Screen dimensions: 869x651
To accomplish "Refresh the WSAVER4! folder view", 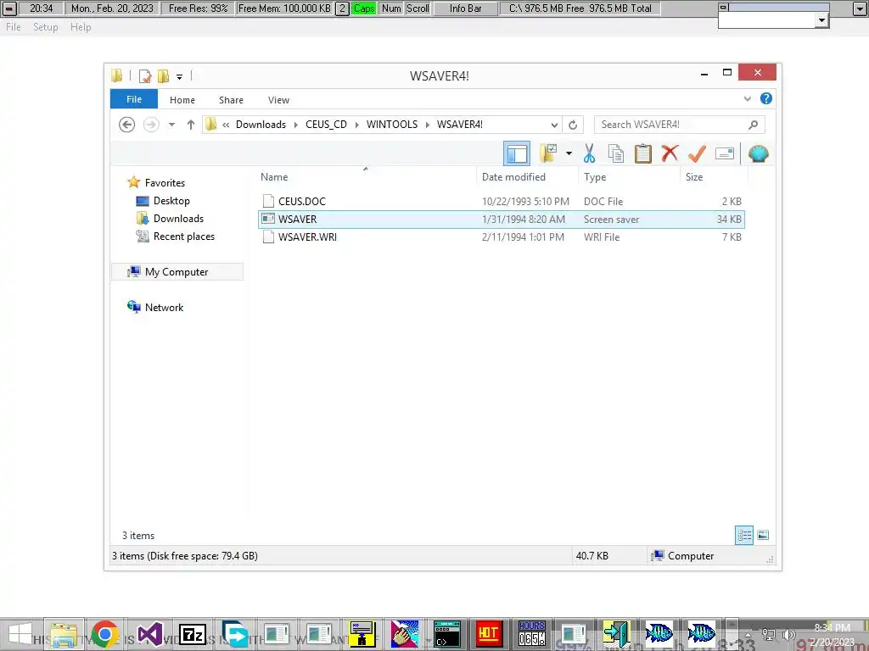I will click(x=573, y=125).
